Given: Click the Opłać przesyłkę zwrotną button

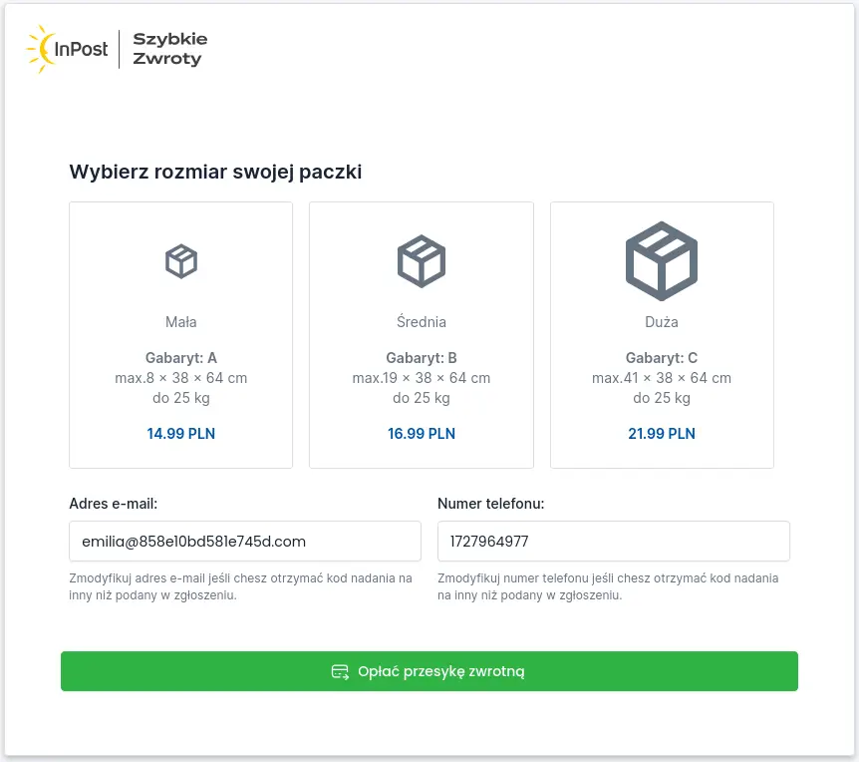Looking at the screenshot, I should click(429, 671).
